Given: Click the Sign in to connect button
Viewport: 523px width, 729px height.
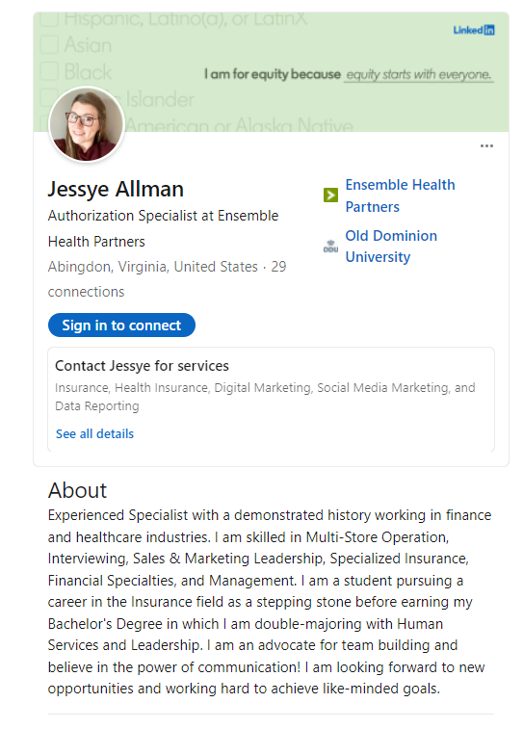Looking at the screenshot, I should click(x=121, y=325).
